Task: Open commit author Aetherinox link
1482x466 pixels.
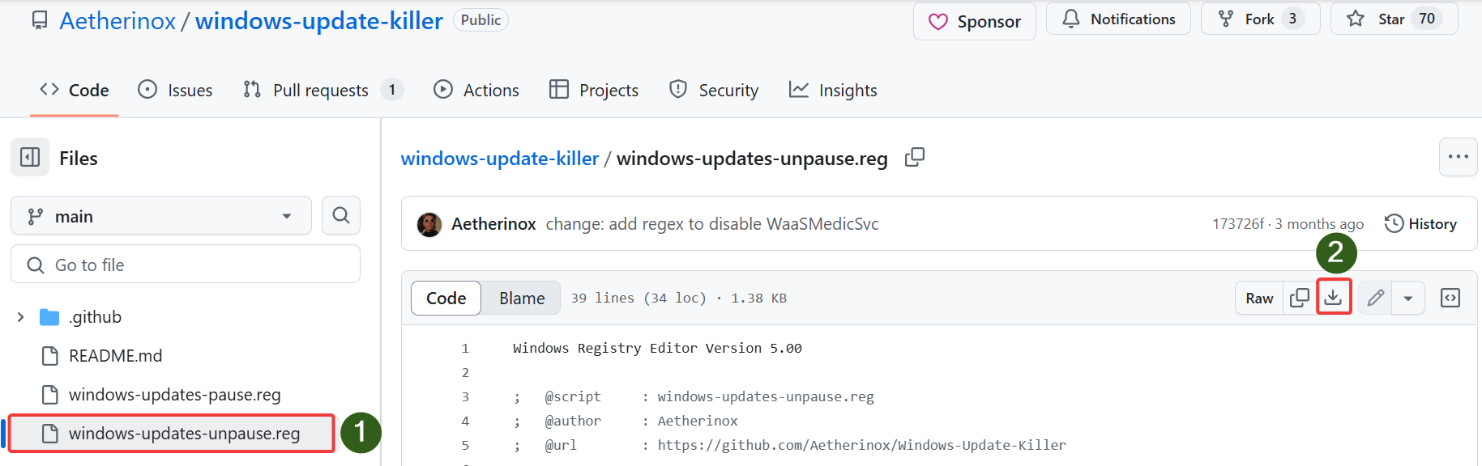Action: [x=493, y=224]
